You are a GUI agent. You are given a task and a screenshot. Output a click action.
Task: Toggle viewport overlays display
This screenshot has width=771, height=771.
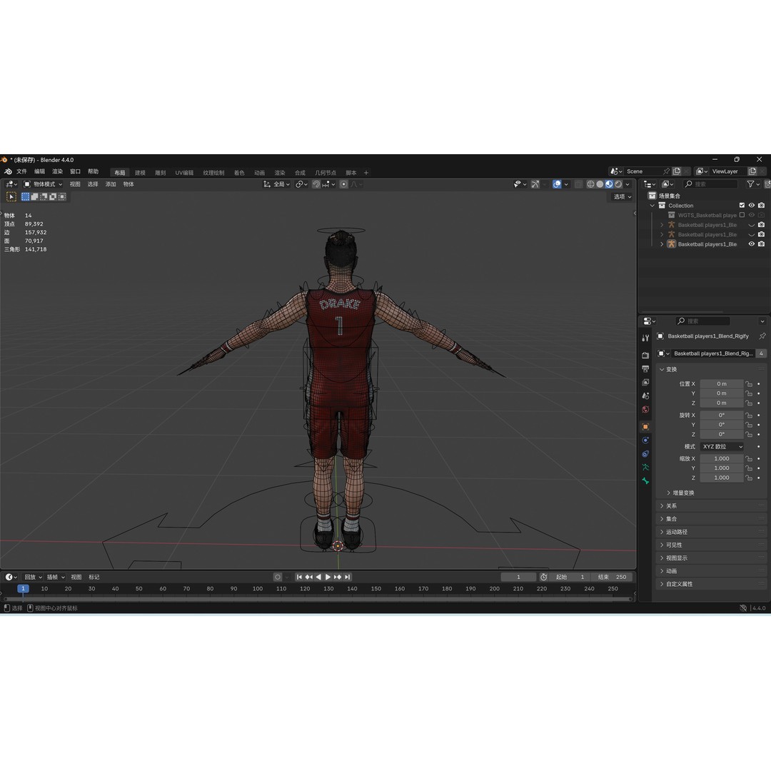pyautogui.click(x=557, y=184)
